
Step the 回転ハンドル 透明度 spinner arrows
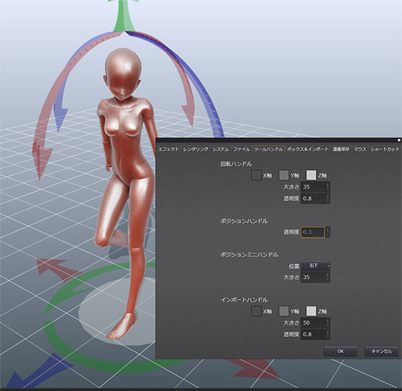[x=328, y=198]
